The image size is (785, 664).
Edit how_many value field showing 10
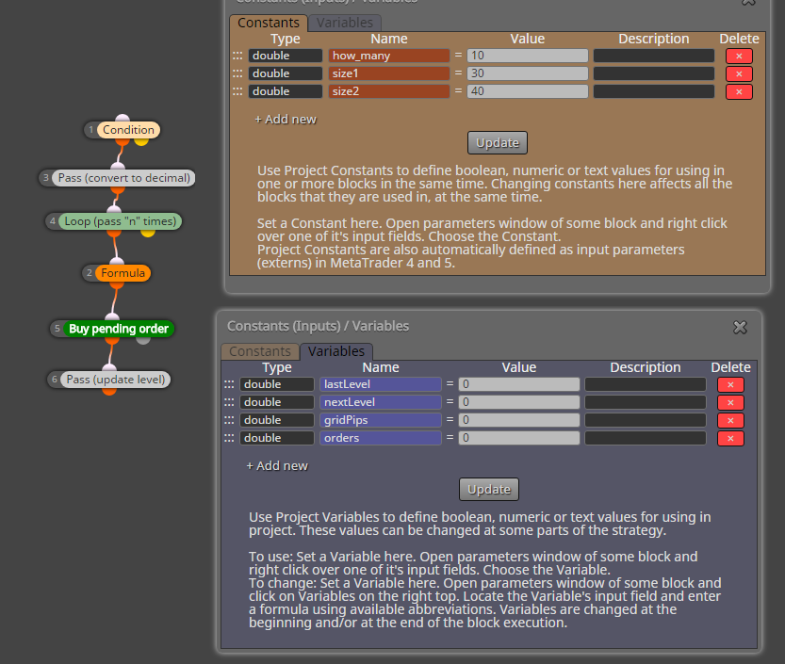[x=528, y=56]
